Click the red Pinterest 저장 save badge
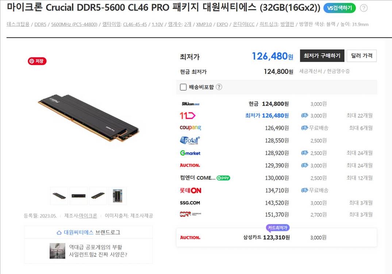Image resolution: width=392 pixels, height=274 pixels. point(37,61)
